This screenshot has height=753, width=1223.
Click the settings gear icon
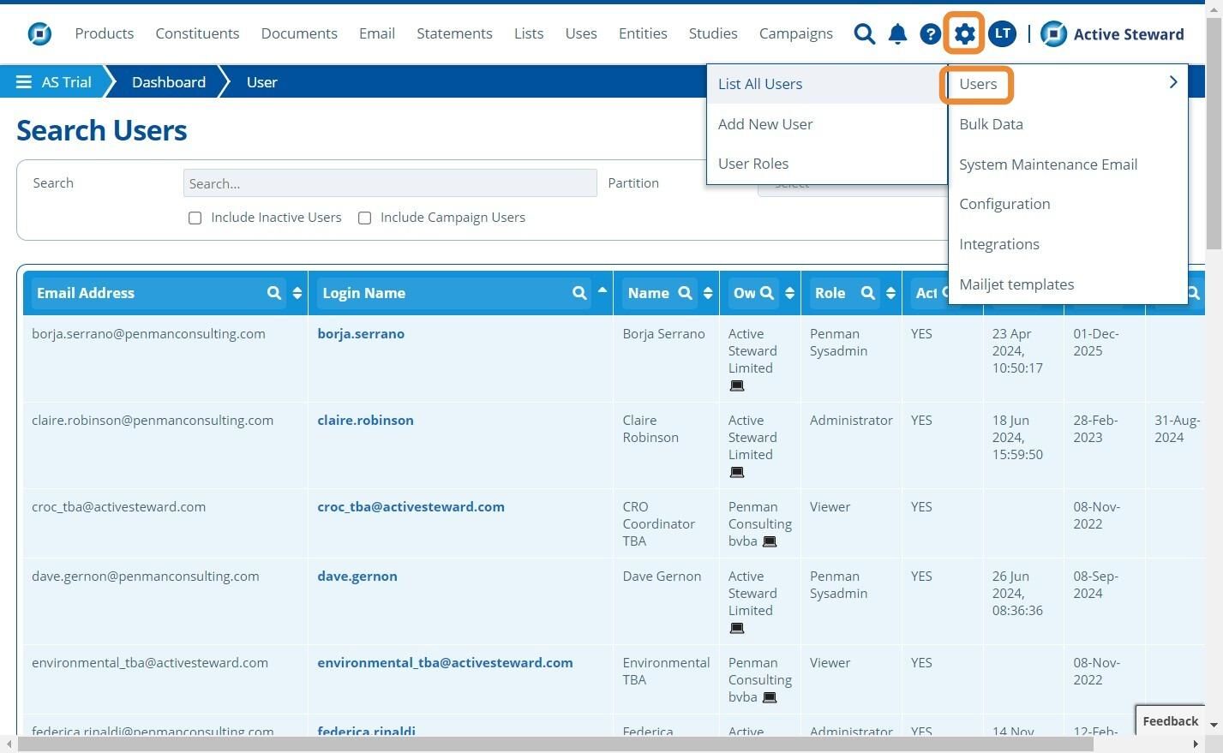coord(964,33)
